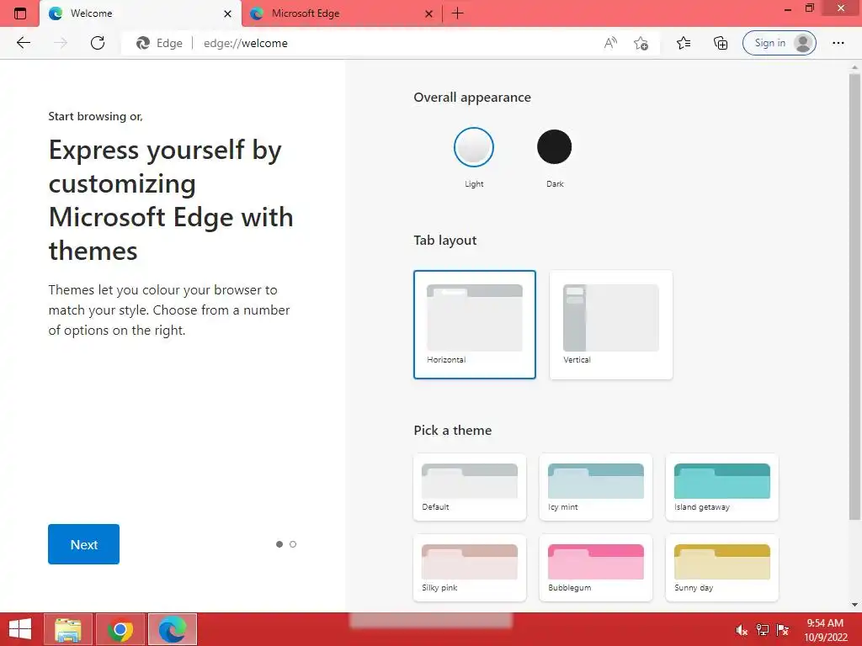Reload the page with refresh icon

(98, 43)
